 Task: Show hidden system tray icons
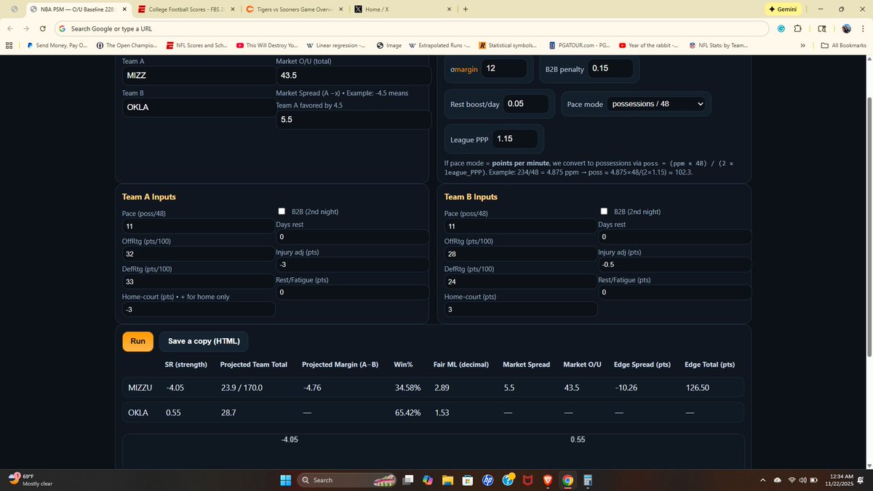(762, 480)
